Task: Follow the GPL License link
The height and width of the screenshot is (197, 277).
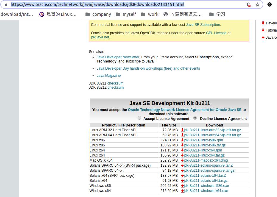Action: (x=216, y=33)
